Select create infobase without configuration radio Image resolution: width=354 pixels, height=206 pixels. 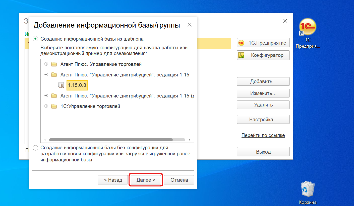tap(36, 148)
